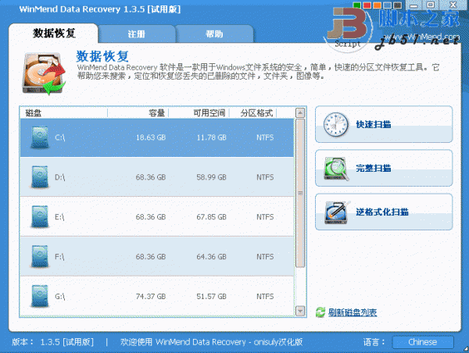
Task: Start the 完整扫描 full scan
Action: click(x=384, y=168)
